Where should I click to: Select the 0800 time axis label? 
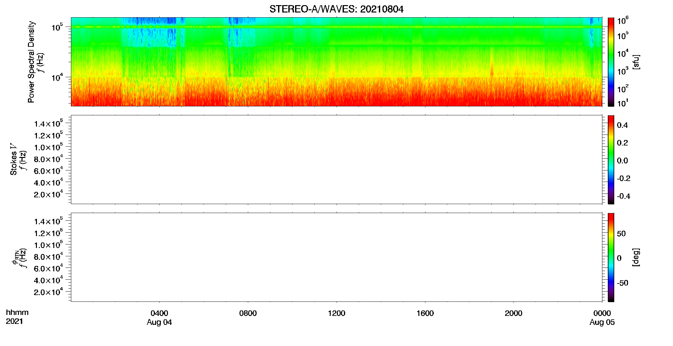248,313
